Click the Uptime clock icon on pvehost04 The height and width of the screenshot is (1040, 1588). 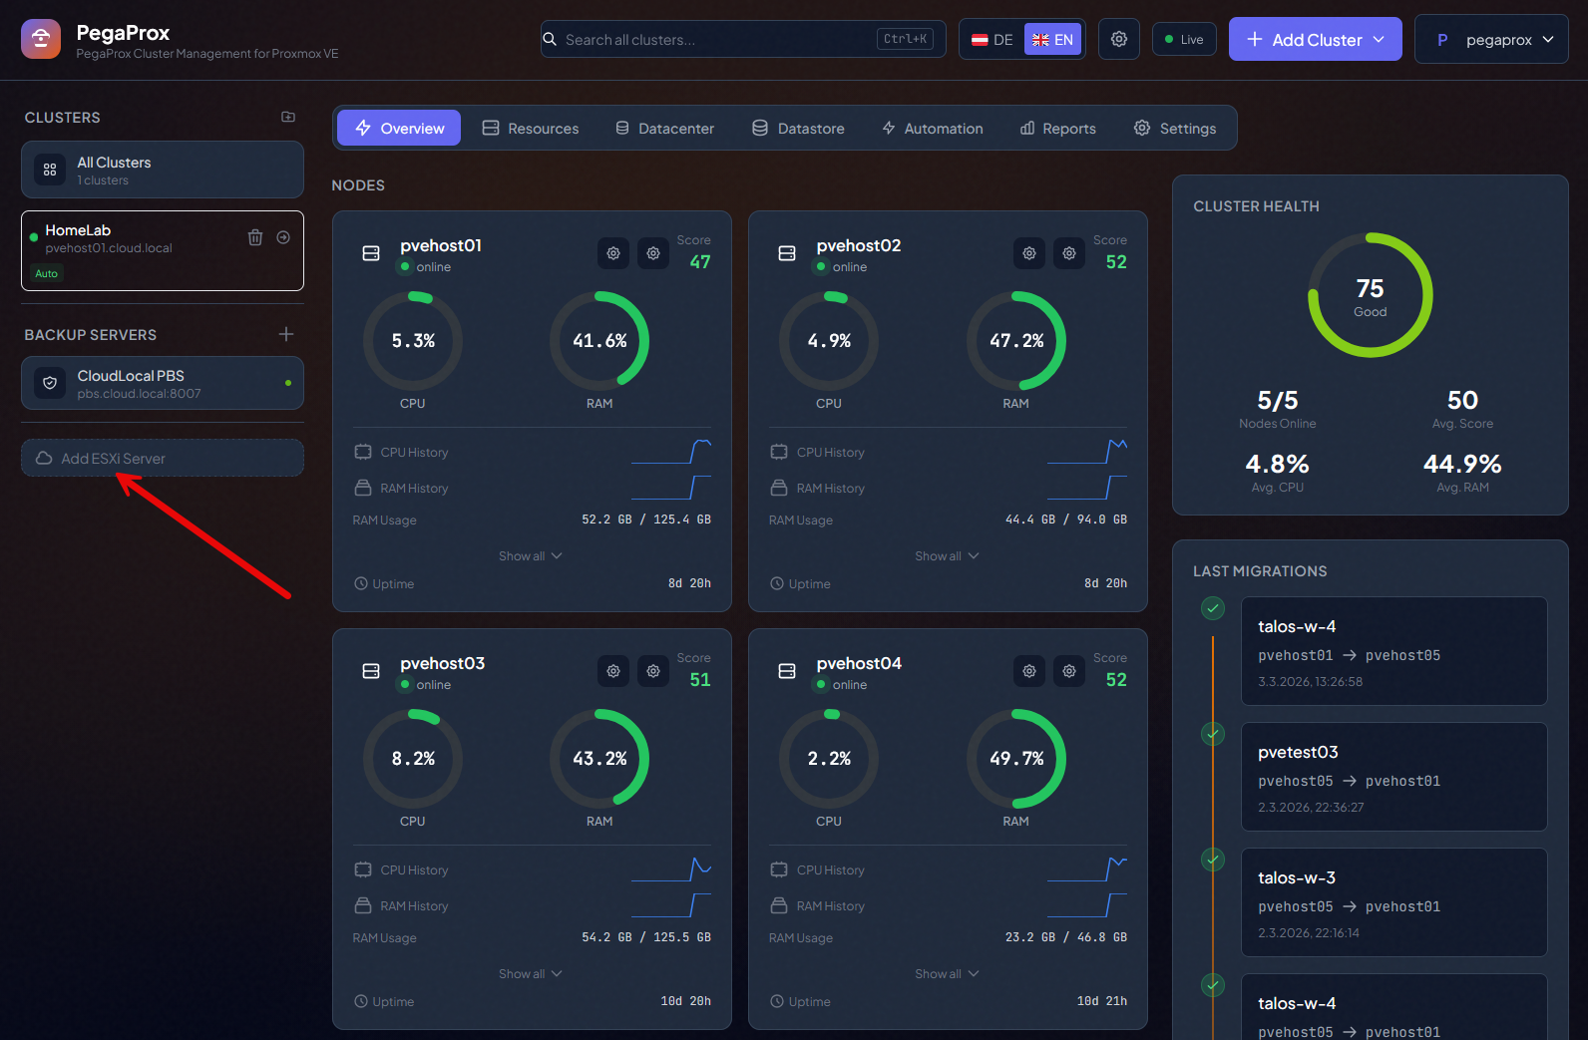(x=777, y=1001)
